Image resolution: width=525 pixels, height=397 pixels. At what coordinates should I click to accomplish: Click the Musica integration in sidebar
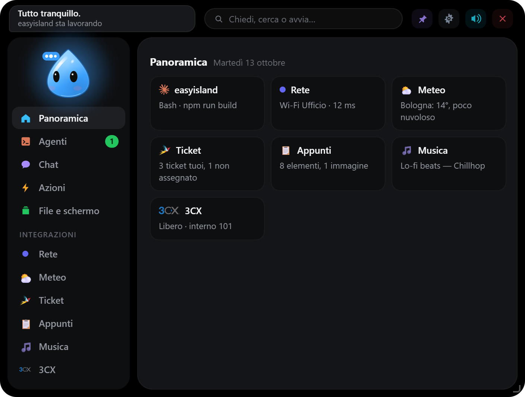click(x=69, y=347)
